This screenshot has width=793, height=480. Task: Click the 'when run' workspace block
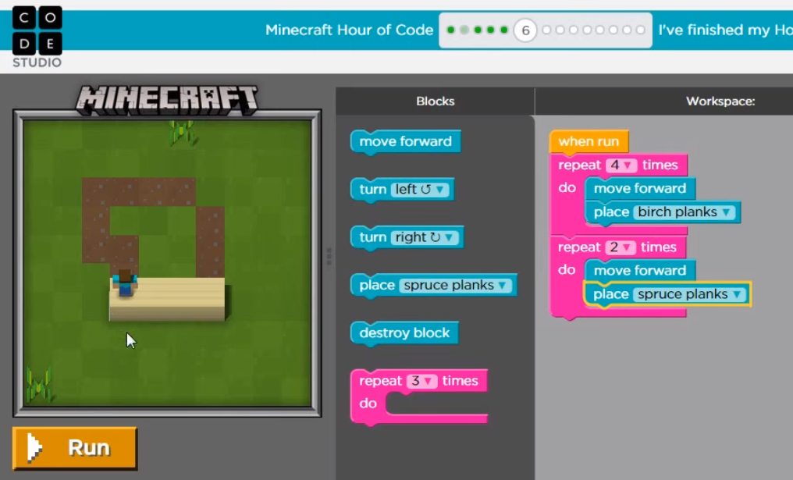[589, 141]
